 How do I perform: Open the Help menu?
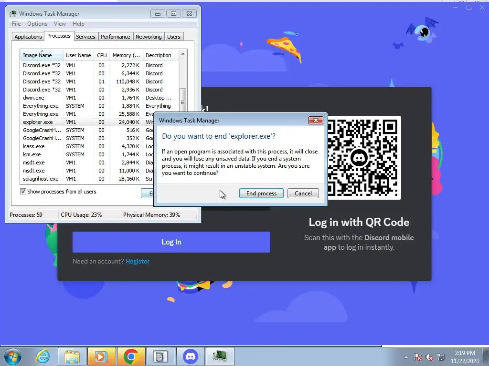click(78, 24)
